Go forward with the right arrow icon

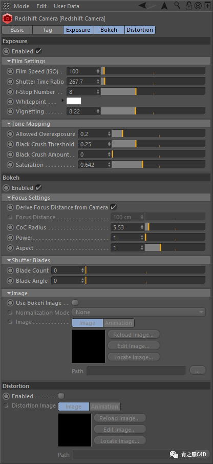[152, 5]
